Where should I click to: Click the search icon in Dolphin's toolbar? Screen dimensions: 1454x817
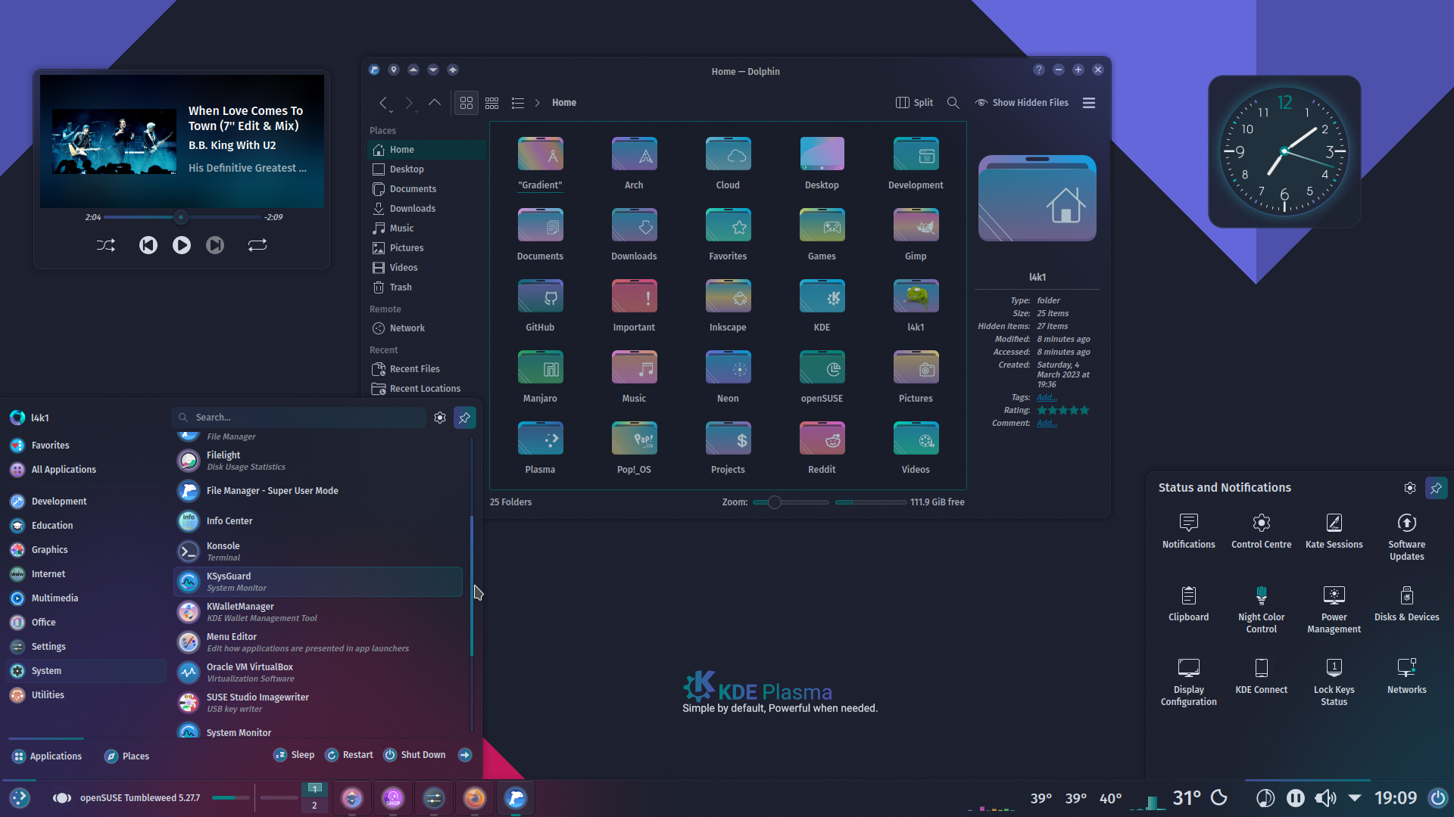953,102
